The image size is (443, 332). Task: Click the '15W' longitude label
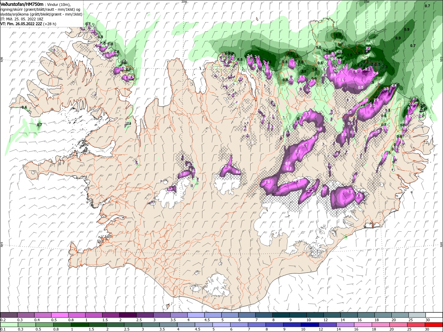[367, 2]
